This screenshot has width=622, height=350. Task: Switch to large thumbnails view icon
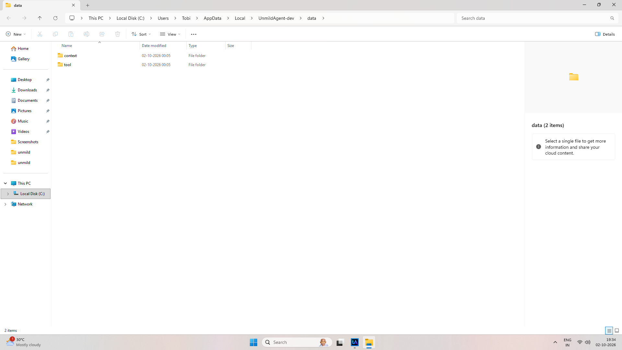pos(617,331)
